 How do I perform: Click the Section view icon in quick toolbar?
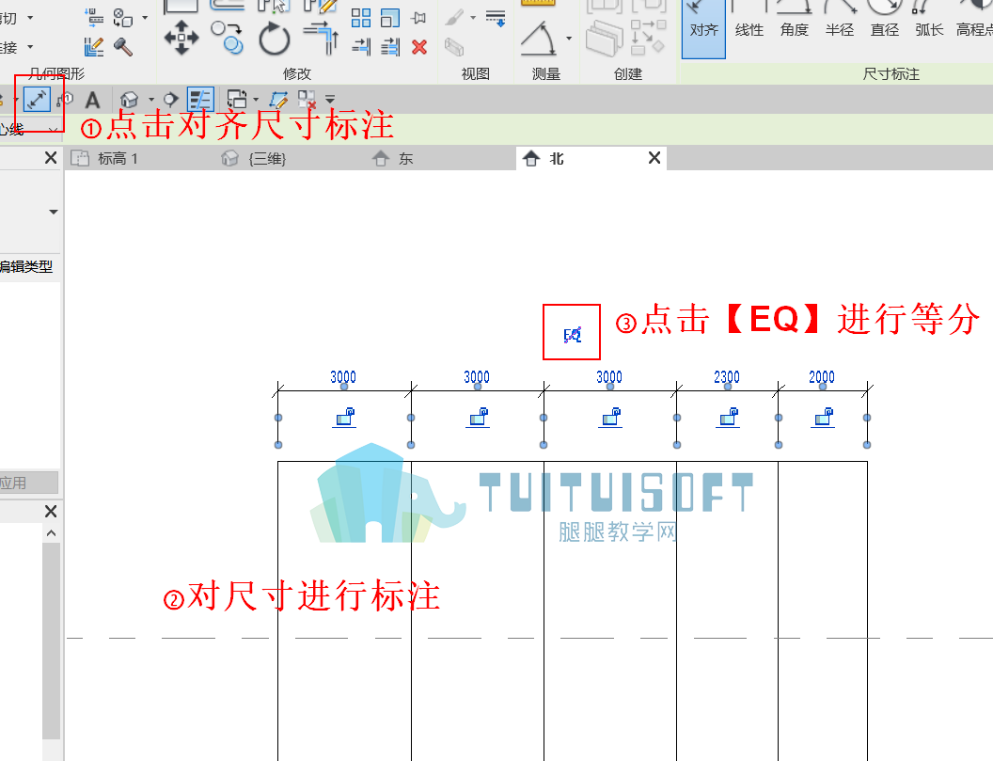170,100
